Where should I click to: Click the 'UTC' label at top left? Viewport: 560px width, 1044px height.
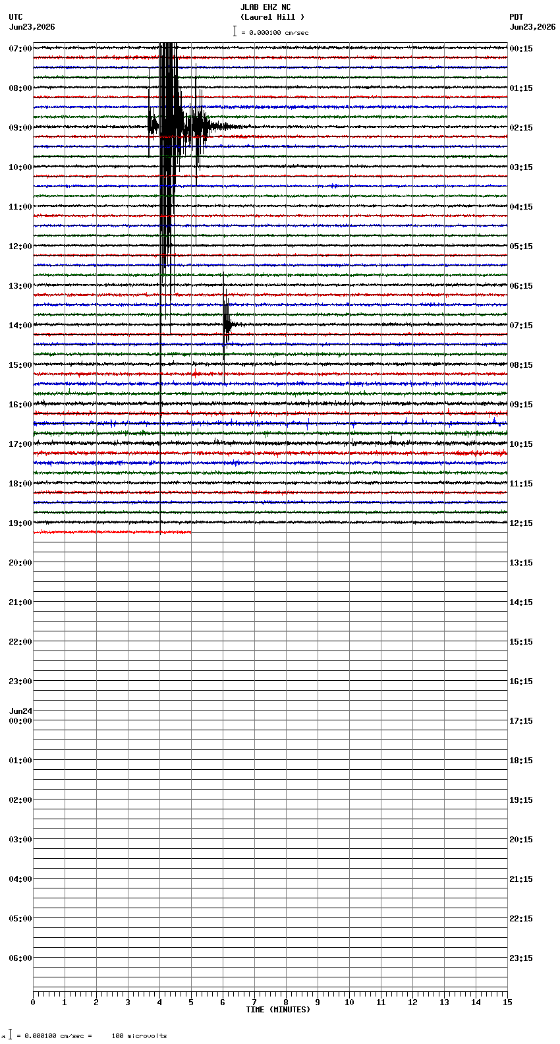pyautogui.click(x=16, y=17)
